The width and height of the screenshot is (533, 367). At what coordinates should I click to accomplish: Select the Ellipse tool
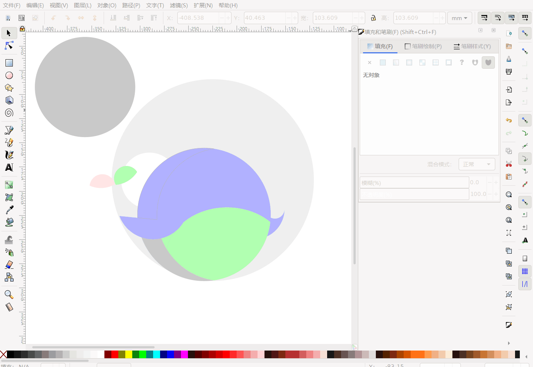[9, 75]
